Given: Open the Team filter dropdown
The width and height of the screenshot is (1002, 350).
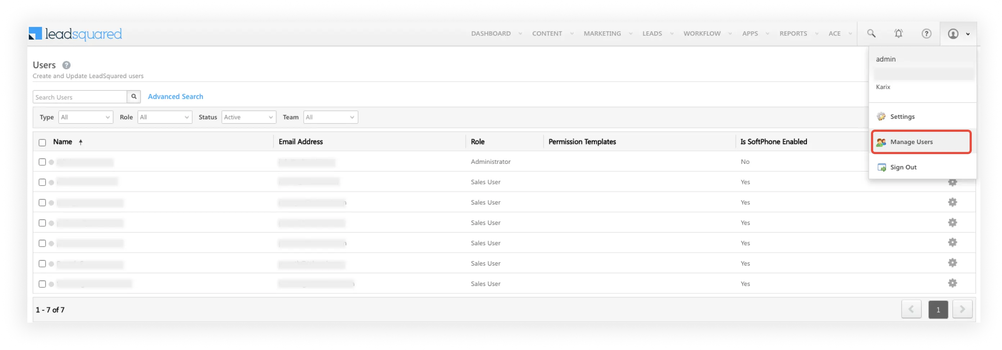Looking at the screenshot, I should [331, 117].
